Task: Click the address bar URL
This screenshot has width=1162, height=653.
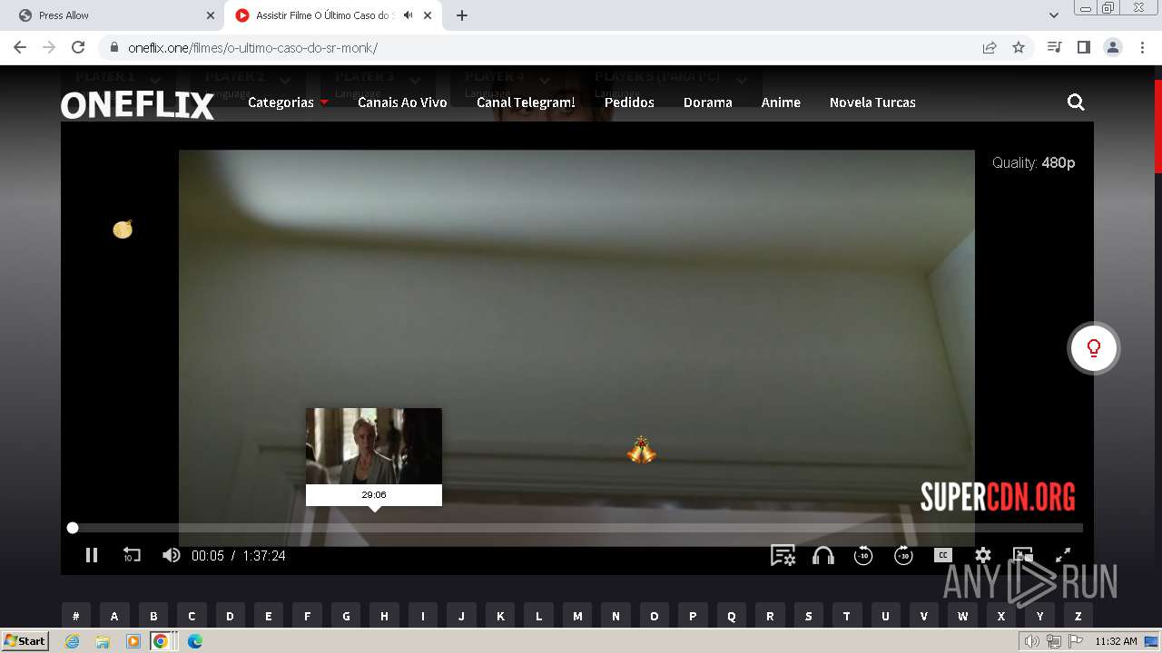Action: (x=252, y=48)
